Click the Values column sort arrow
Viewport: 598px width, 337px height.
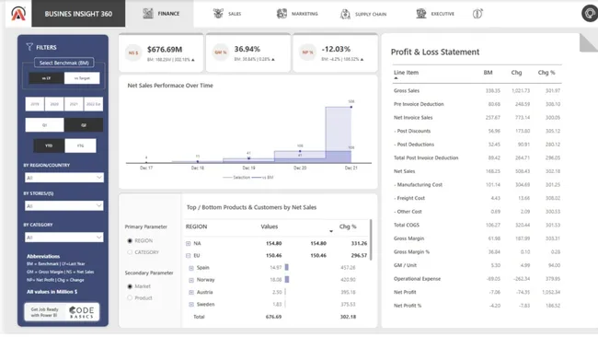331,231
